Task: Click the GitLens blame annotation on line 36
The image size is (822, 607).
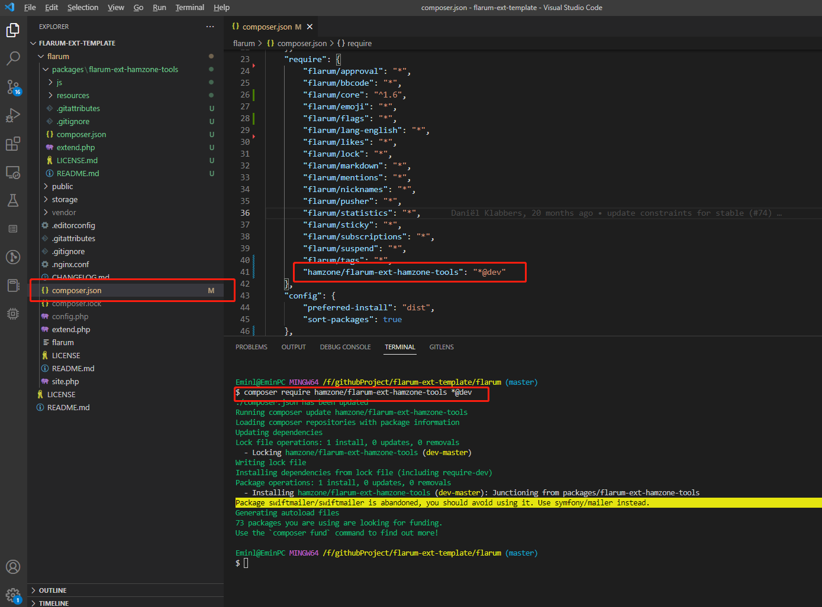Action: pos(616,213)
